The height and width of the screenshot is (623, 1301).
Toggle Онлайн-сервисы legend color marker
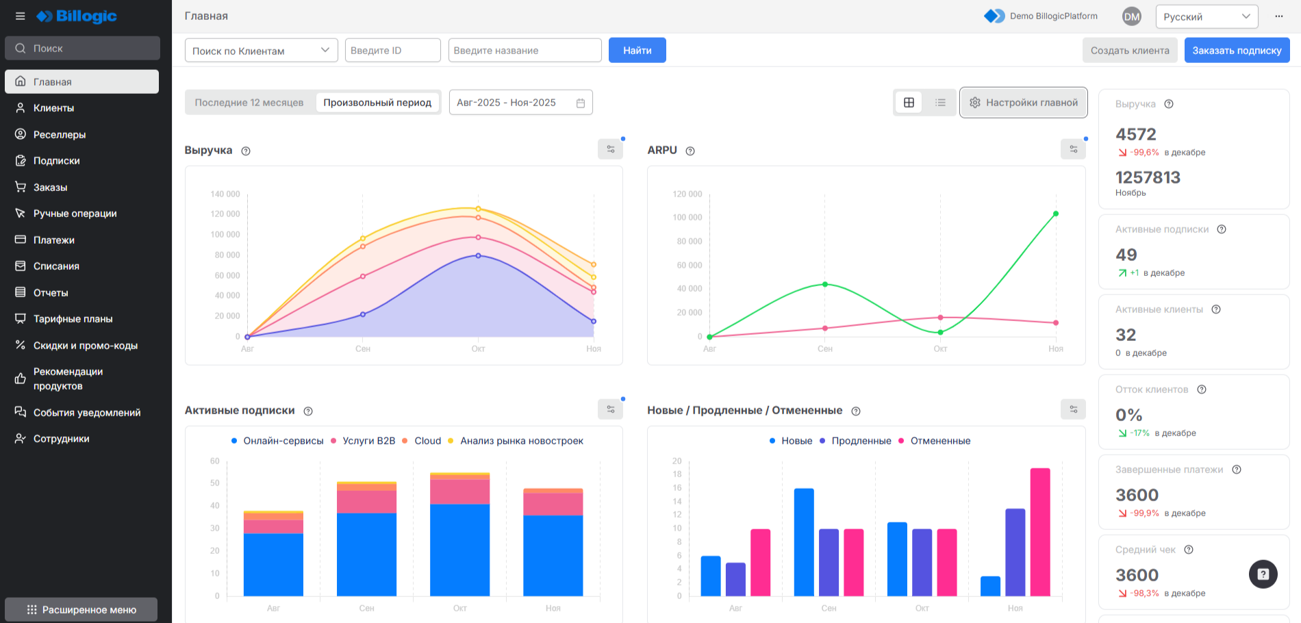tap(234, 441)
